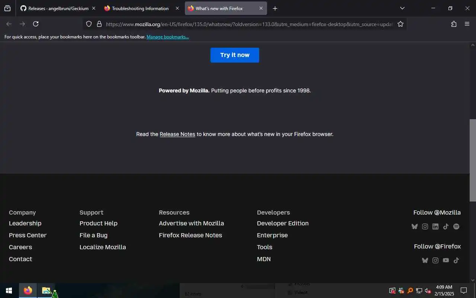Open the Product Help link
476x298 pixels.
click(x=99, y=223)
